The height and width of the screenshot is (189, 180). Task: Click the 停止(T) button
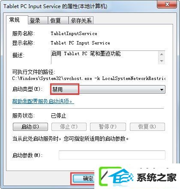[69, 127]
